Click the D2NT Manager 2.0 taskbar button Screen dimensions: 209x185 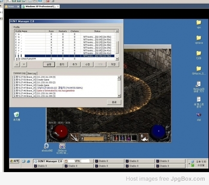48,161
